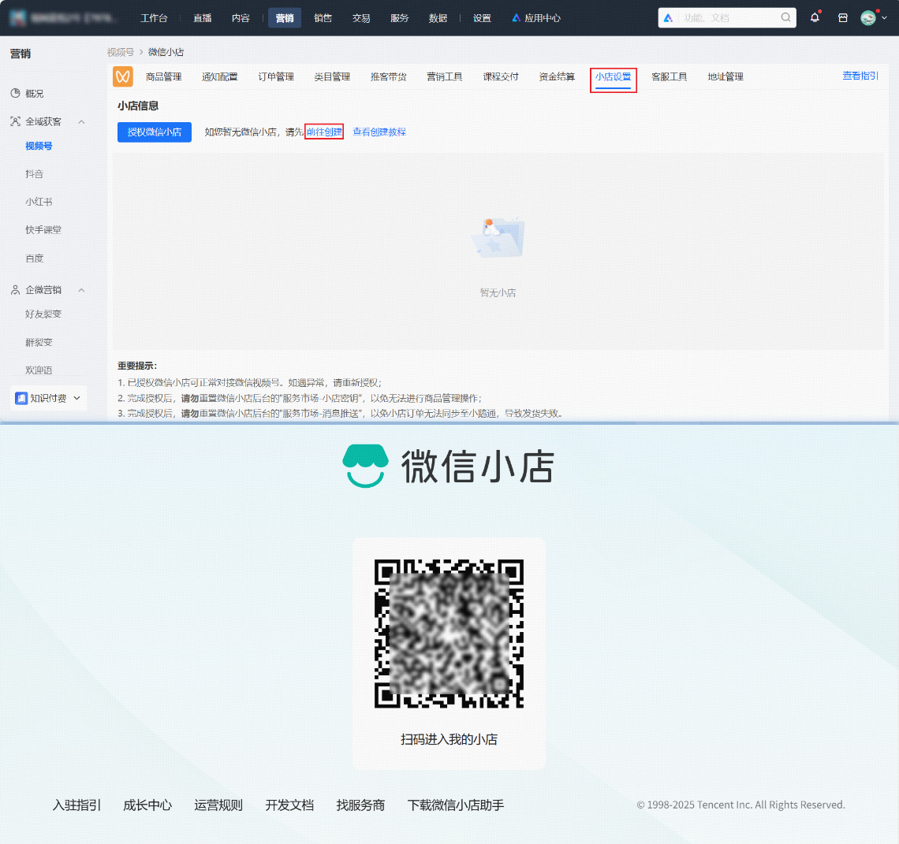Screen dimensions: 899x844
Task: Switch to the 类目管理 tab
Action: [x=332, y=76]
